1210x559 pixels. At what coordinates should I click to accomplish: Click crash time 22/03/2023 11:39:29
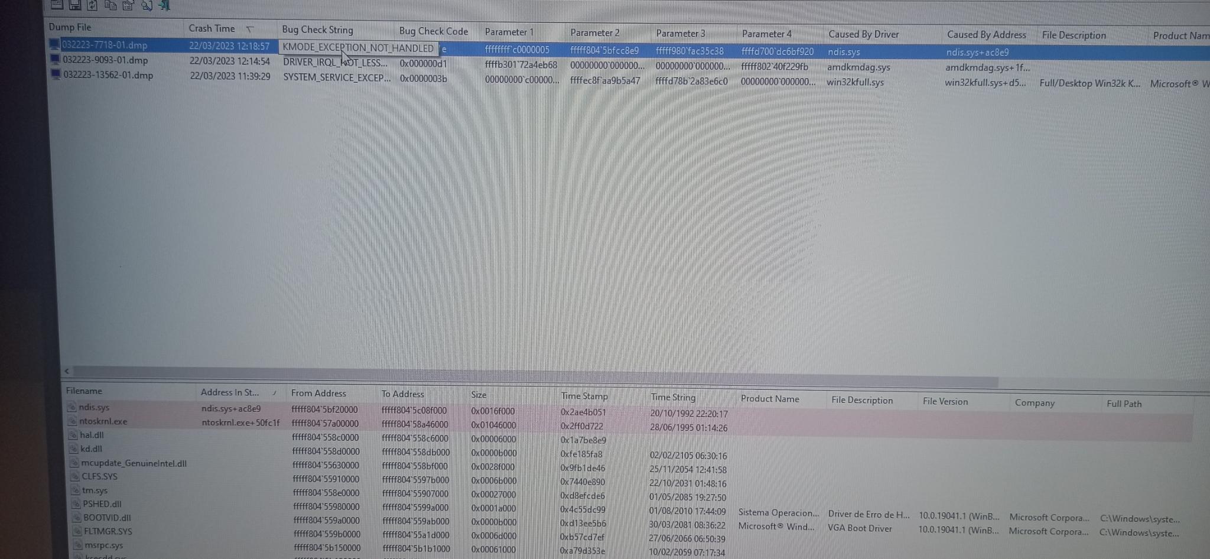coord(230,76)
